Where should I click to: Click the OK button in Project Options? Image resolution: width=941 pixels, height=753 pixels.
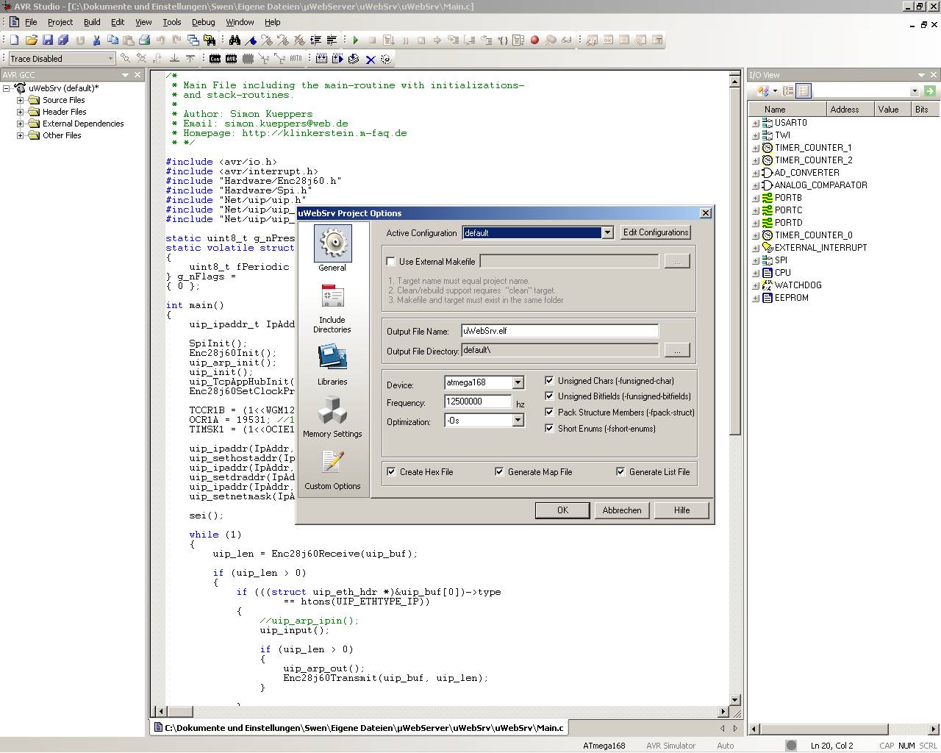[x=562, y=510]
